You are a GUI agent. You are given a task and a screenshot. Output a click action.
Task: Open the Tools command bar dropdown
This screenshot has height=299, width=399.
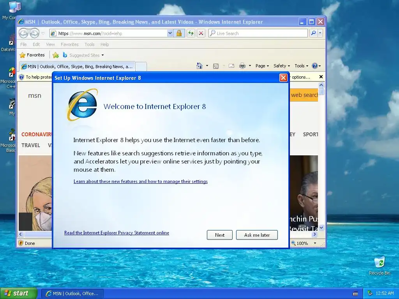[x=301, y=66]
